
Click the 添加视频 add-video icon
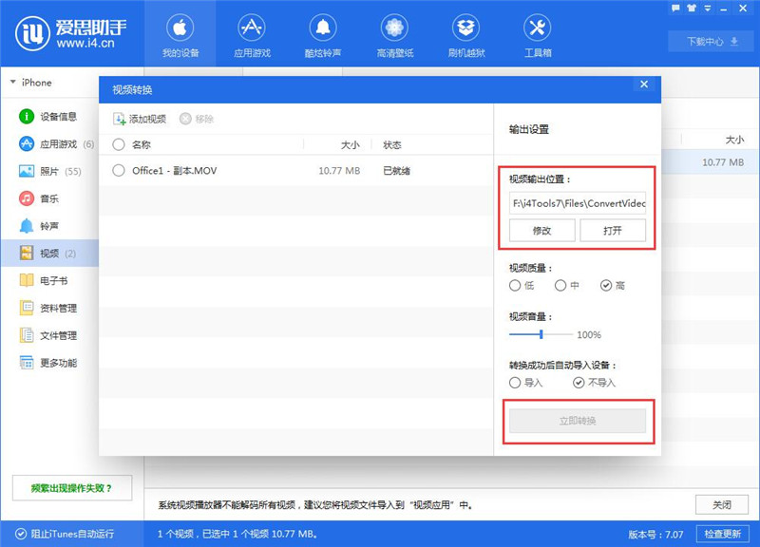click(x=119, y=117)
